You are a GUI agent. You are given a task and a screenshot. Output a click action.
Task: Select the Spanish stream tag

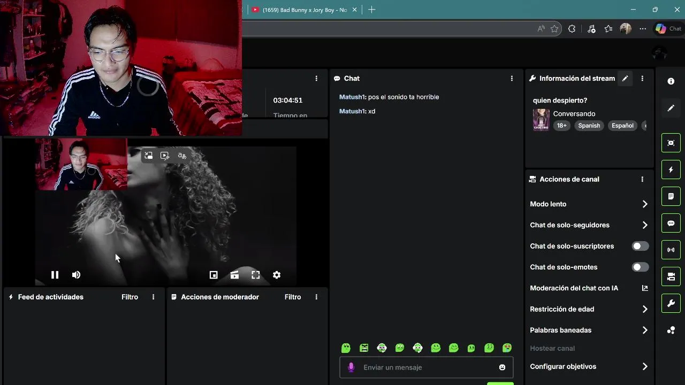tap(589, 126)
